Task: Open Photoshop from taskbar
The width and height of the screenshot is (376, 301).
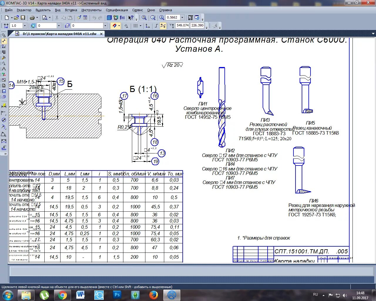Action: click(x=117, y=295)
